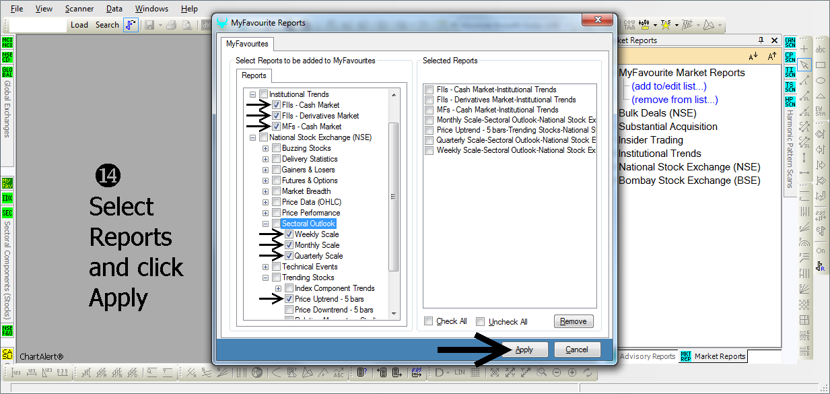Click the blue chart-refresh toolbar icon
Viewport: 830px width, 394px height.
point(131,25)
